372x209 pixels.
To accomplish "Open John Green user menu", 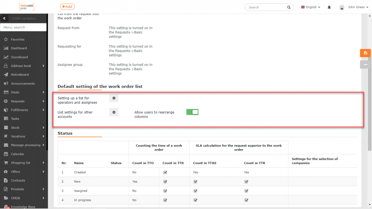I will (x=353, y=7).
